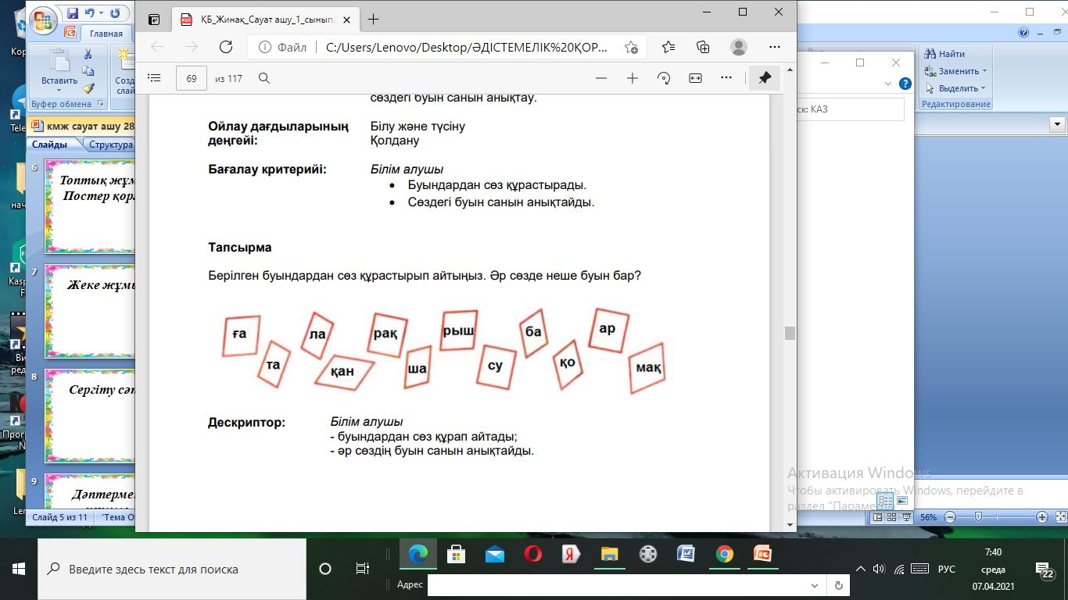Open Edge settings and more menu
The width and height of the screenshot is (1068, 600).
(x=775, y=47)
